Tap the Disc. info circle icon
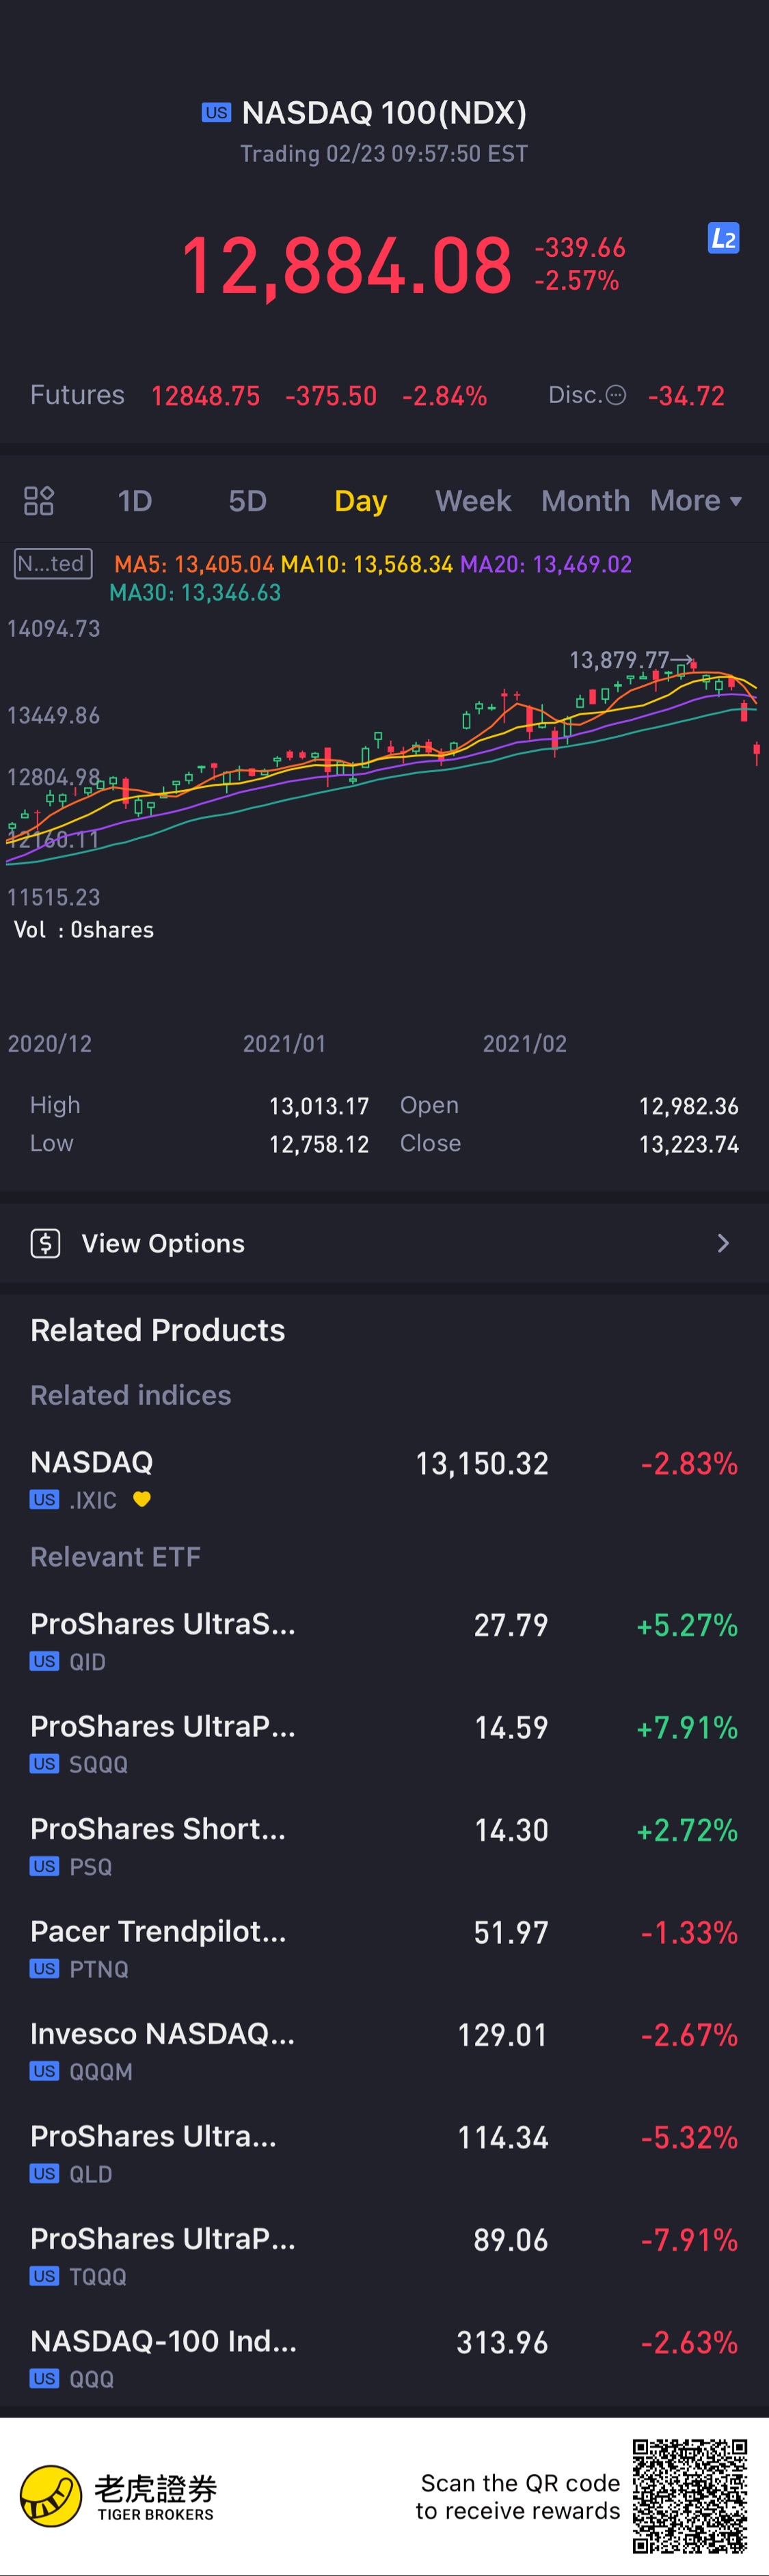Viewport: 769px width, 2576px height. [x=616, y=395]
